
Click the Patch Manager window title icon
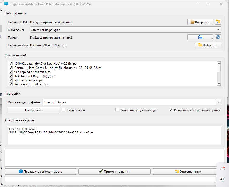coord(6,4)
